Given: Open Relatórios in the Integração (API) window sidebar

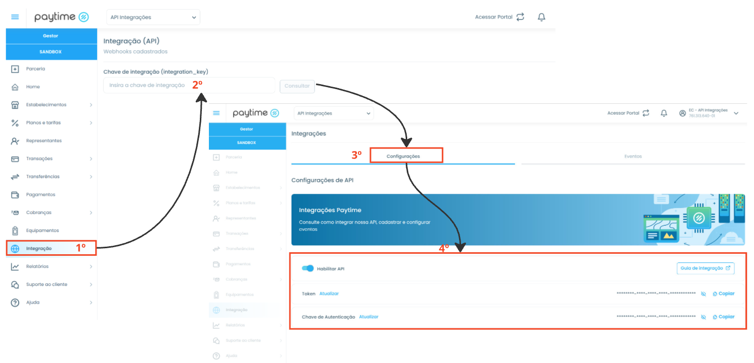Looking at the screenshot, I should tap(51, 266).
